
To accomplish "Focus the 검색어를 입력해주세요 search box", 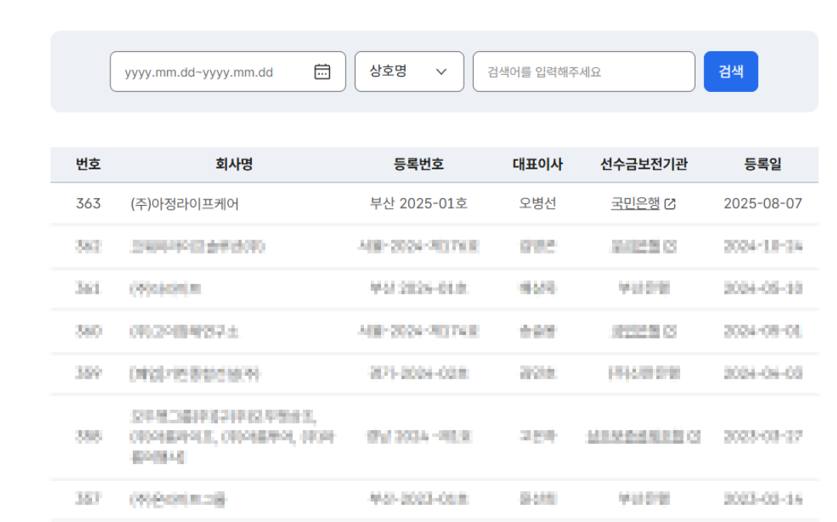I will (584, 72).
